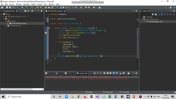Viewport: 176px width, 99px height.
Task: Toggle Show Console on Standard Out
Action: [x=114, y=73]
